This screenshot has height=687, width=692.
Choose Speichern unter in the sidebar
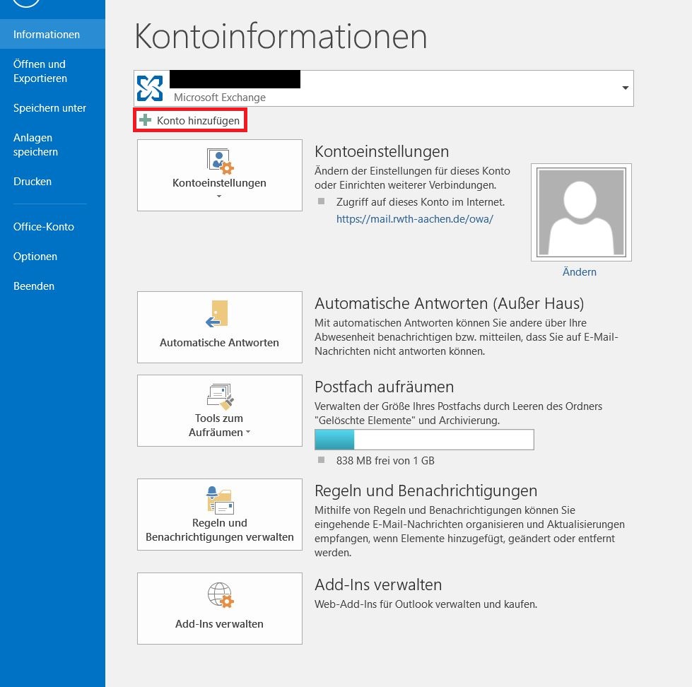(x=49, y=108)
